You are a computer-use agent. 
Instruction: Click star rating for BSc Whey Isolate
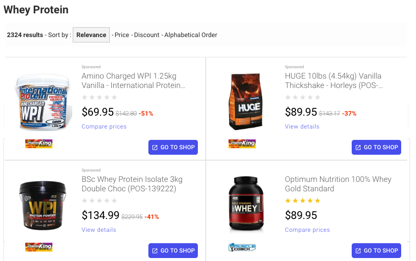[x=99, y=201]
